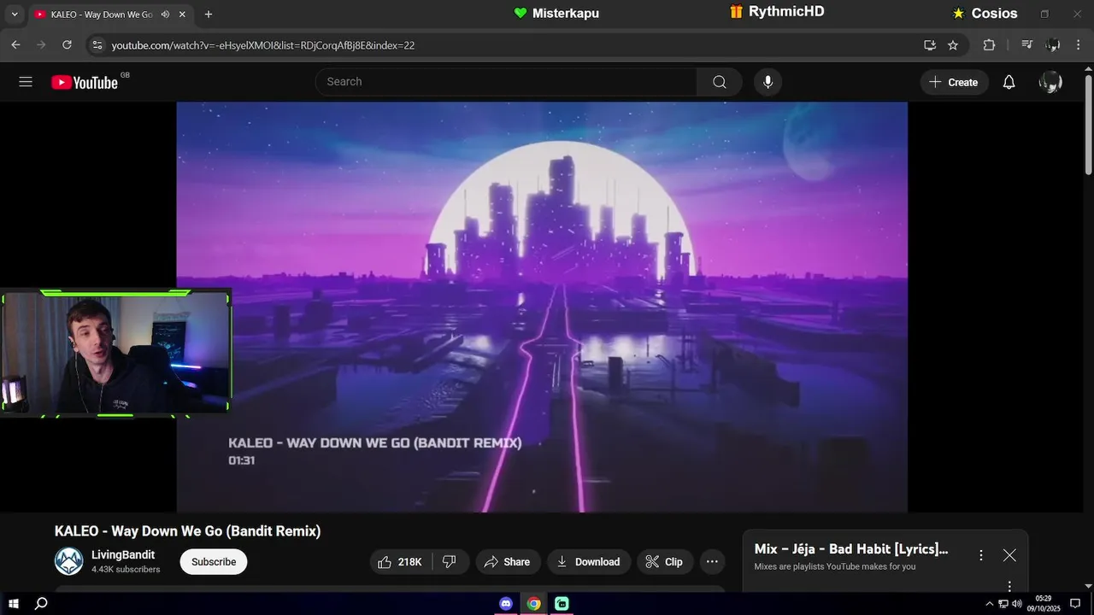Image resolution: width=1094 pixels, height=615 pixels.
Task: Close the Mix playlist panel
Action: point(1009,555)
